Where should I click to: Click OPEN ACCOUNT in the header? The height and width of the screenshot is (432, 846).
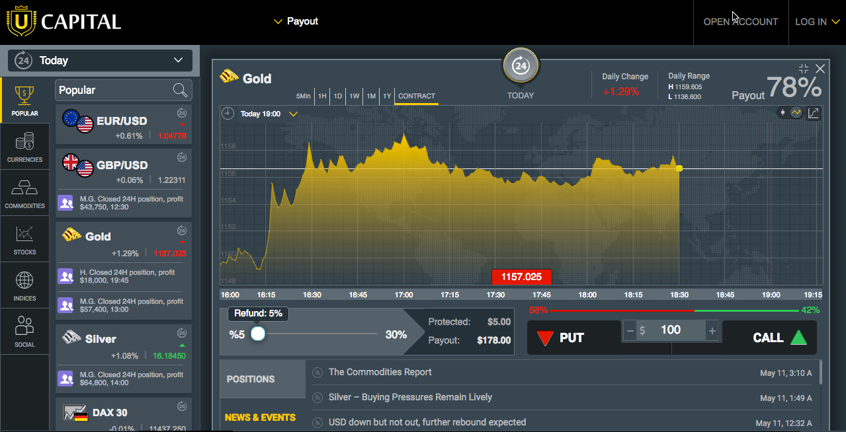741,22
